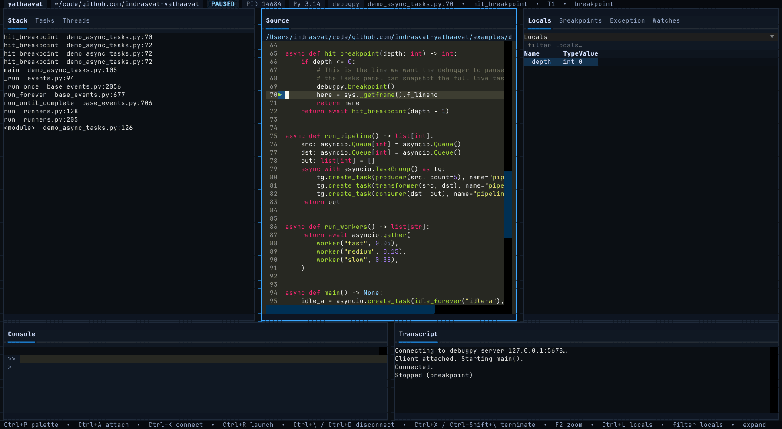Select the run_until_complete base_events.py:706 frame
The image size is (782, 429).
click(x=78, y=103)
